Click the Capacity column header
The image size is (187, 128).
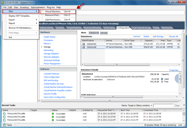pyautogui.click(x=147, y=41)
